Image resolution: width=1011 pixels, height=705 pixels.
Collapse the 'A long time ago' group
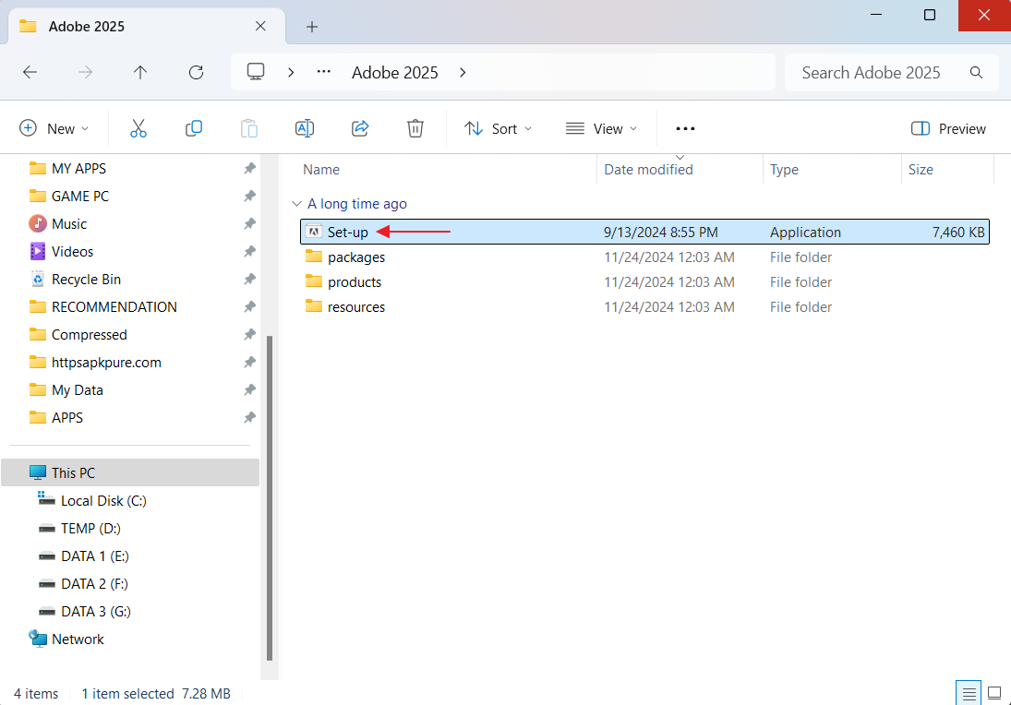pyautogui.click(x=296, y=204)
